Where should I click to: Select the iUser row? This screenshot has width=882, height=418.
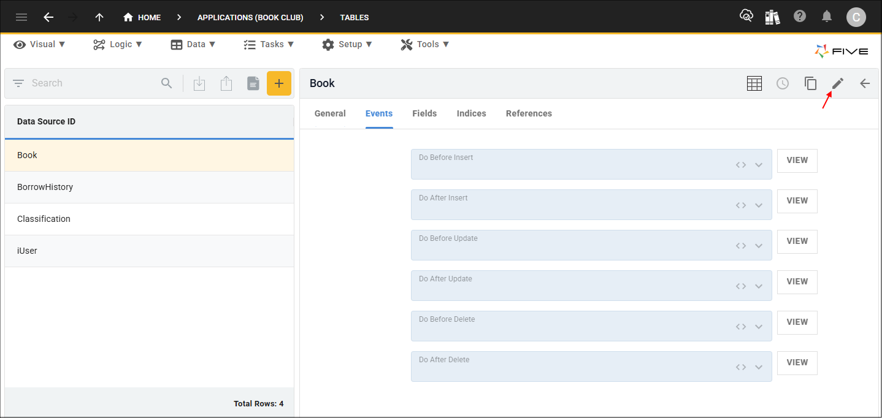tap(149, 251)
